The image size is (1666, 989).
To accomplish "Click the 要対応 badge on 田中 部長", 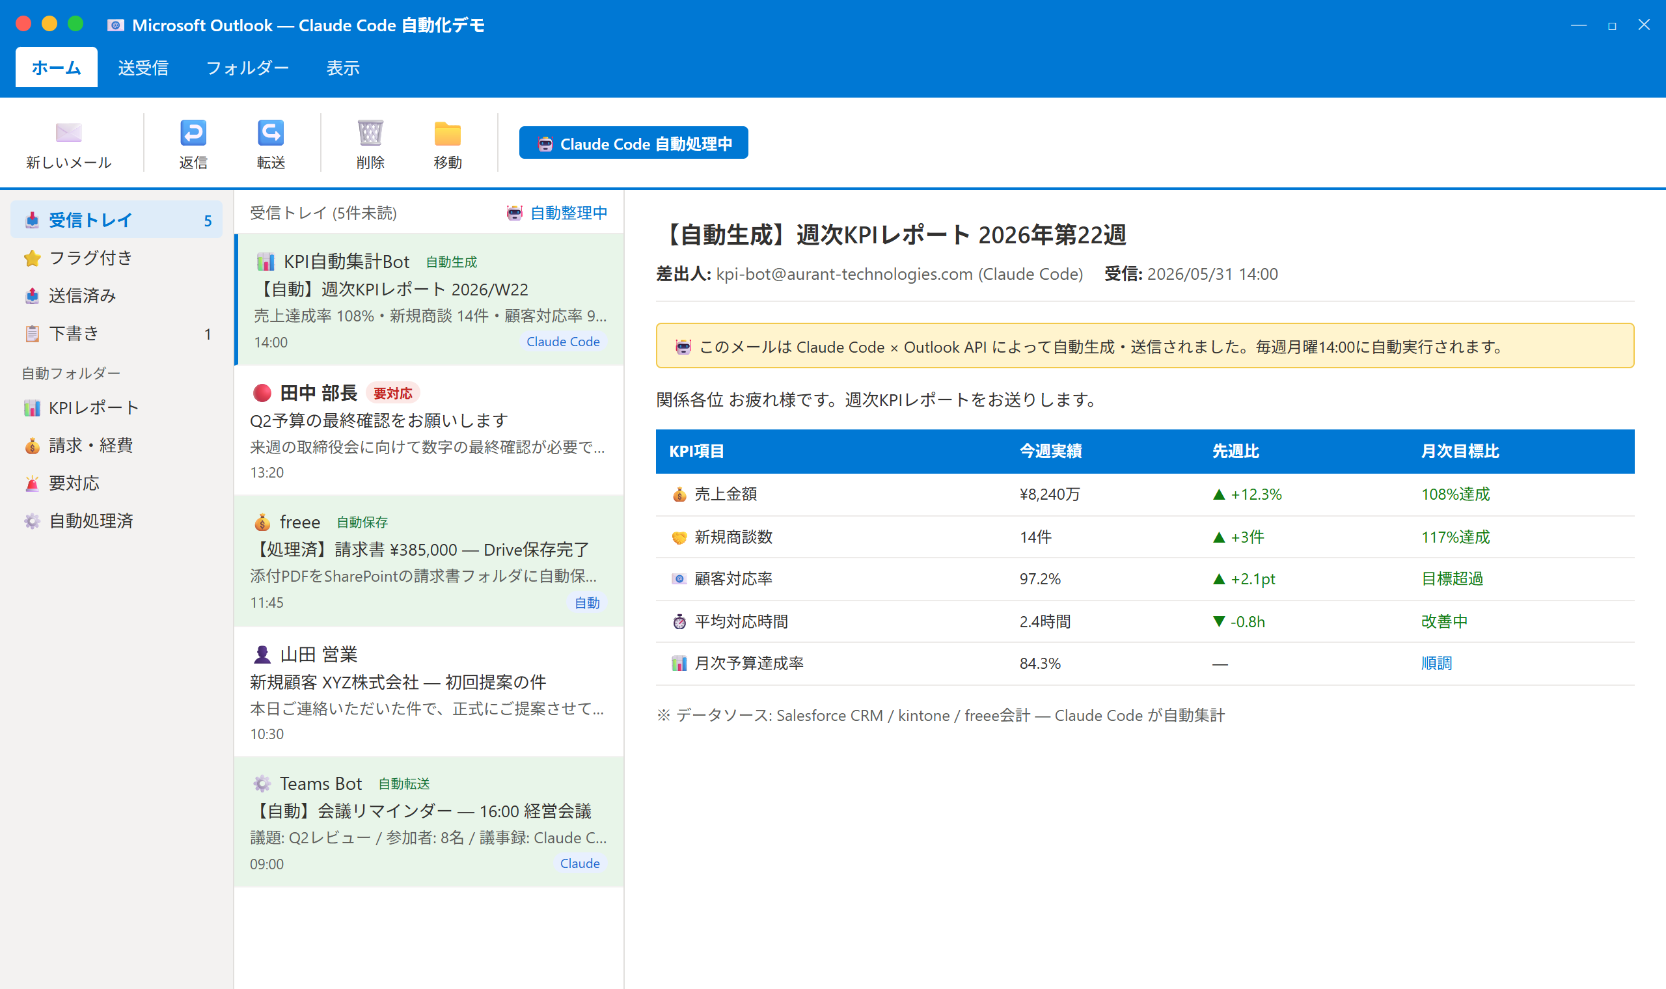I will coord(392,393).
